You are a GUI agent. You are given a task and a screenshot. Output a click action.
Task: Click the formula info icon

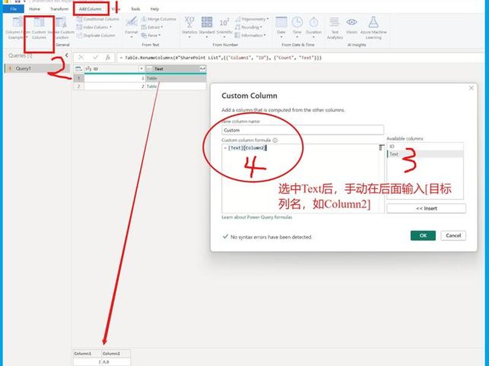(275, 140)
